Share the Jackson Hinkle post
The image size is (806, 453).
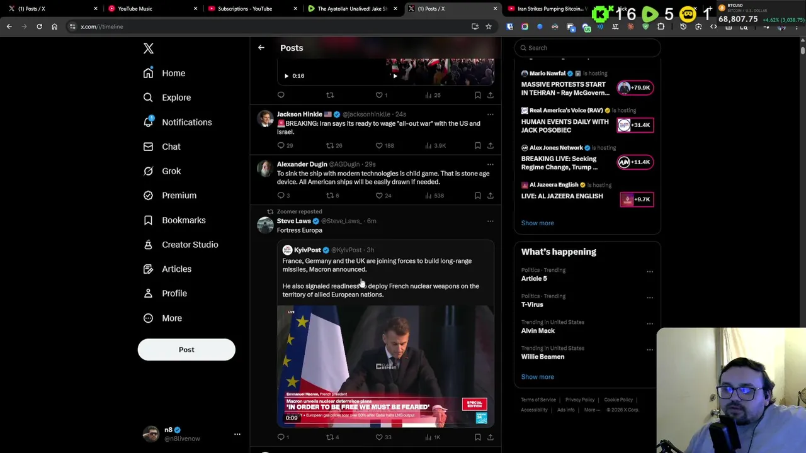click(x=491, y=145)
